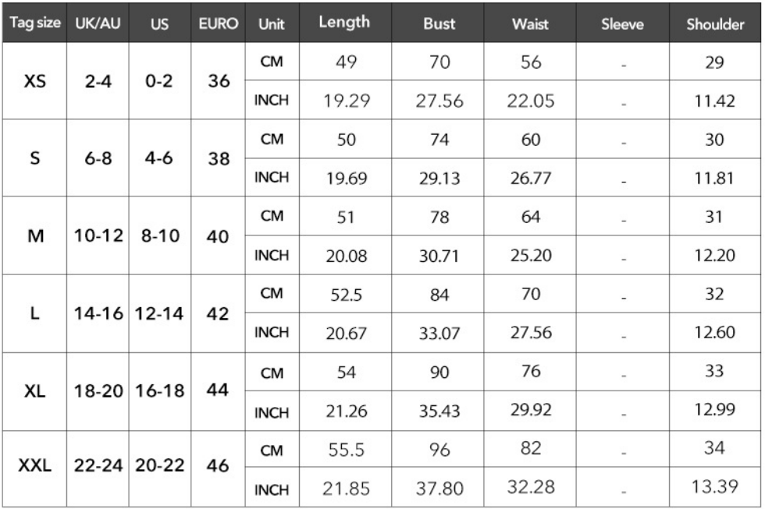
Task: Select the US column header
Action: point(159,23)
